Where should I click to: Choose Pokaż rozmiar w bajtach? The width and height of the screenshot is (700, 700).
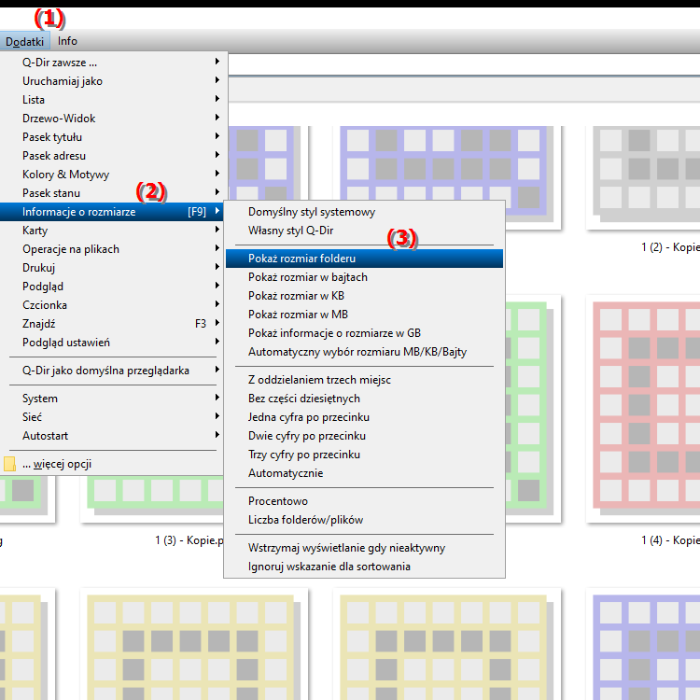[x=364, y=277]
